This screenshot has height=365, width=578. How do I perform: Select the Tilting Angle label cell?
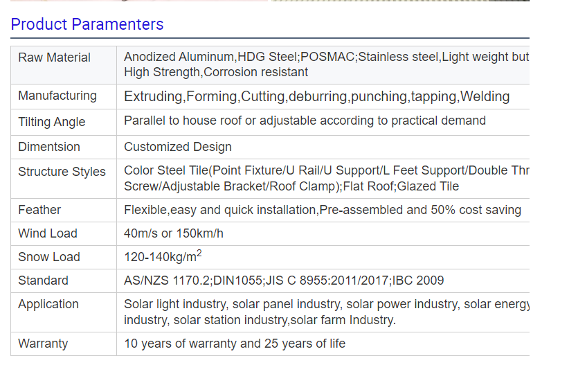coord(52,122)
